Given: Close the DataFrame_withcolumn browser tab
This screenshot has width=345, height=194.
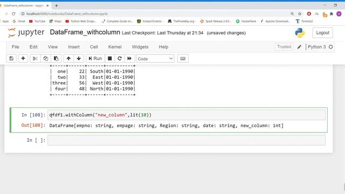Looking at the screenshot, I should [x=47, y=5].
